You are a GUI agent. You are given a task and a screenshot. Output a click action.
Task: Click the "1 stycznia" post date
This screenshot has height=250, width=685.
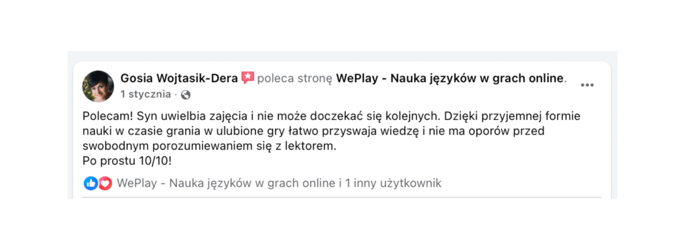click(145, 94)
